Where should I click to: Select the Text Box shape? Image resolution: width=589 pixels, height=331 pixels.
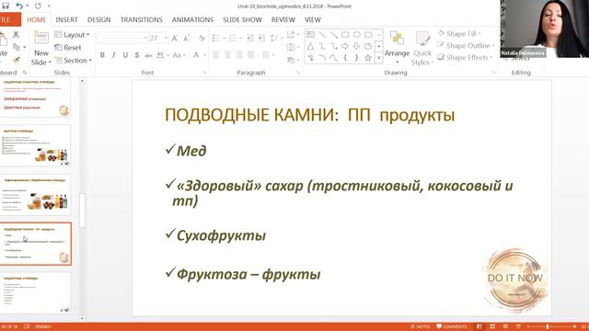pyautogui.click(x=311, y=35)
